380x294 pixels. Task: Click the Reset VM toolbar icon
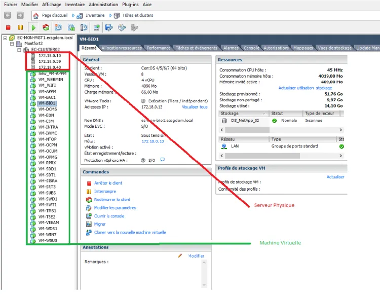46,28
